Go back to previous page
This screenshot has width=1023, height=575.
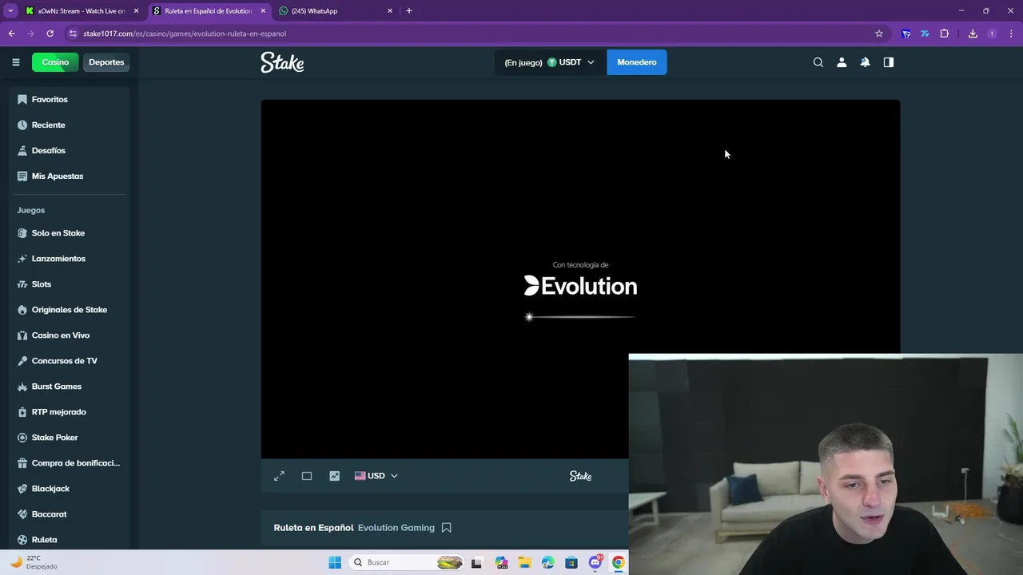pyautogui.click(x=11, y=34)
